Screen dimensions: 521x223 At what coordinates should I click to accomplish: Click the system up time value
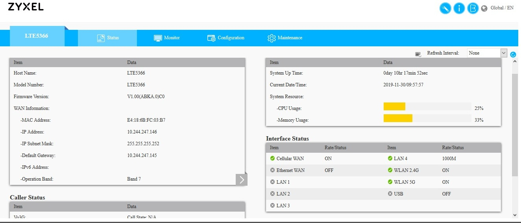[405, 73]
